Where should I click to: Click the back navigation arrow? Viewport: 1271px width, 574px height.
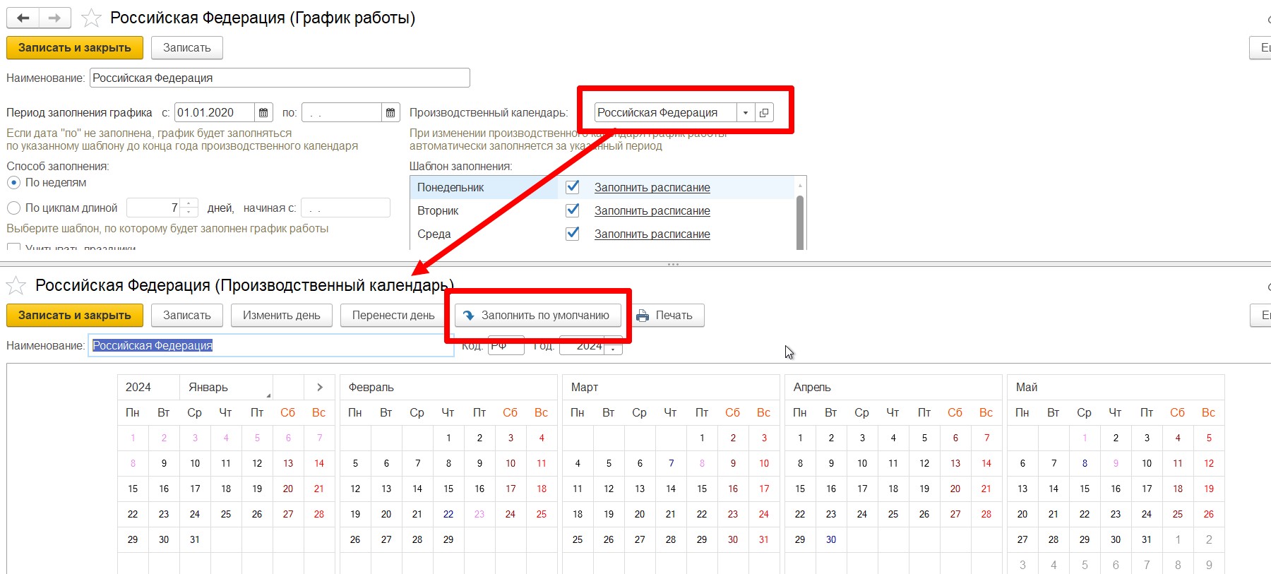click(23, 18)
